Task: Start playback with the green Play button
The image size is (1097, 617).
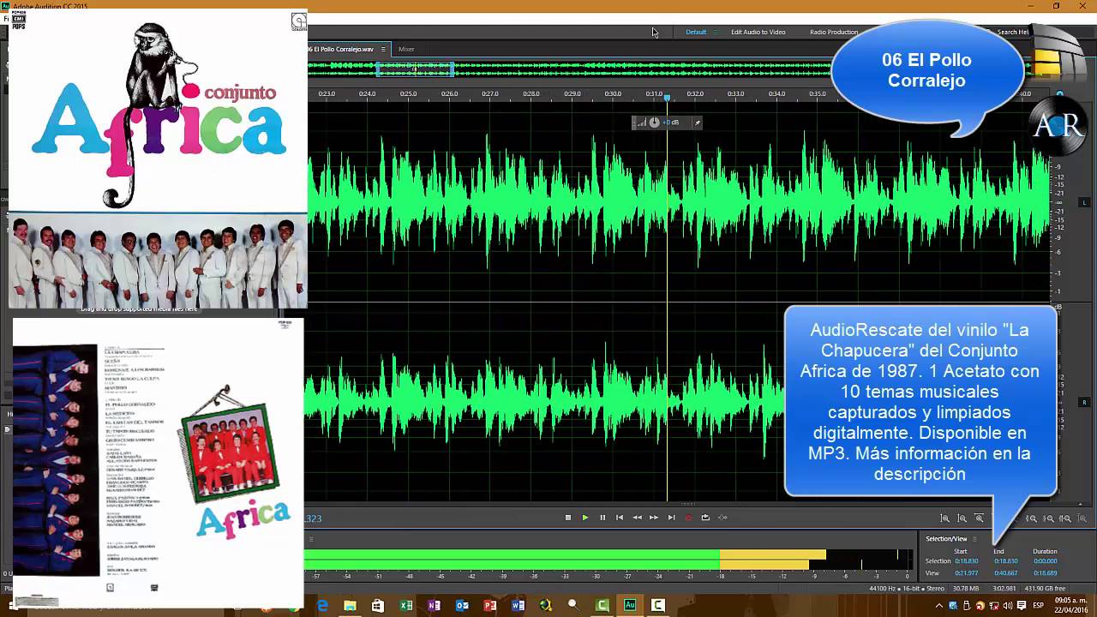Action: [585, 518]
